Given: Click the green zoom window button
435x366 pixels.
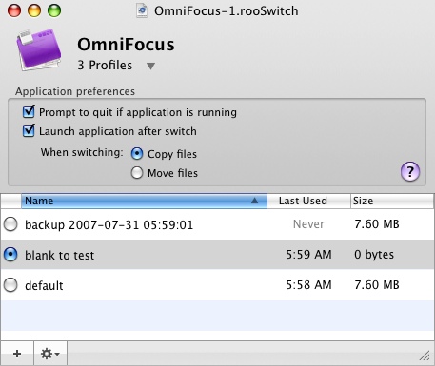Looking at the screenshot, I should [54, 10].
